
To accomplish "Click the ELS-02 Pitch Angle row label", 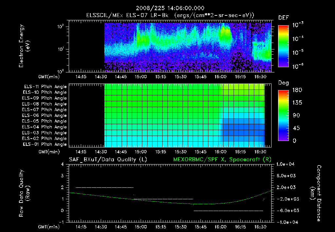I will tap(44, 139).
